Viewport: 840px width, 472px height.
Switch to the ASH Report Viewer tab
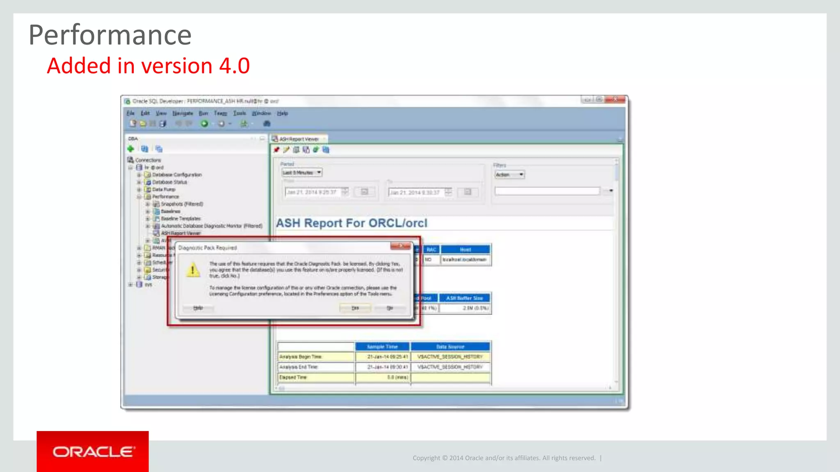click(299, 139)
